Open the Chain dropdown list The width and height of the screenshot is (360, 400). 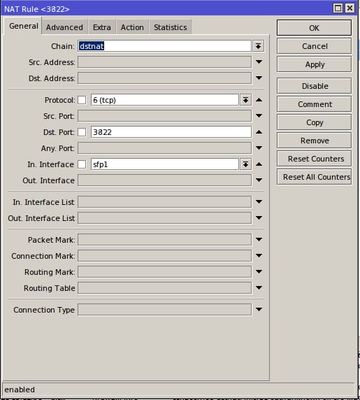(258, 46)
